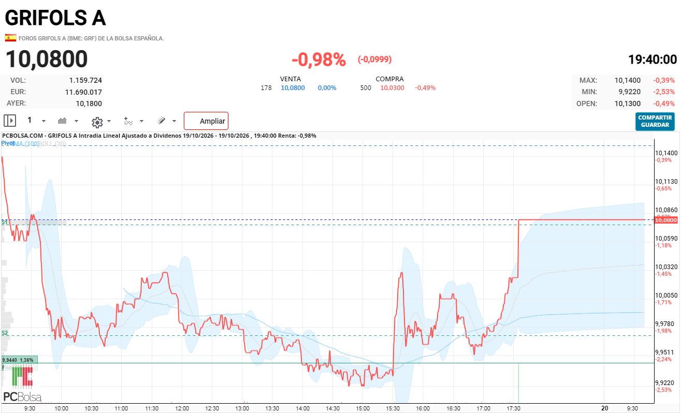681x413 pixels.
Task: Click the (-0,0999) absolute change value
Action: (375, 60)
